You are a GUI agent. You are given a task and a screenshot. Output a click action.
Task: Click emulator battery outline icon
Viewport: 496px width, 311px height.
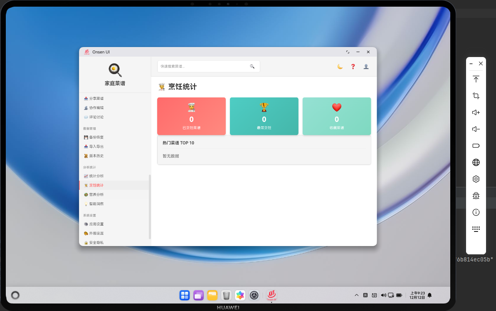click(x=476, y=146)
